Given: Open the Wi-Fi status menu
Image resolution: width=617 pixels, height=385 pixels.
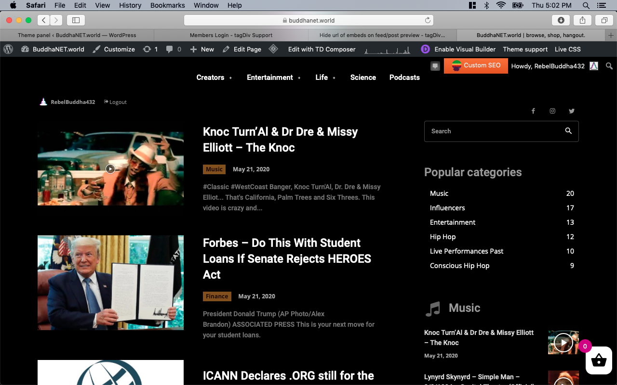Looking at the screenshot, I should [501, 5].
